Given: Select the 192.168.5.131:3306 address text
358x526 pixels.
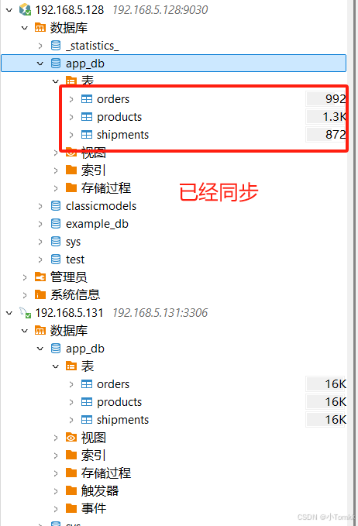Looking at the screenshot, I should click(160, 313).
